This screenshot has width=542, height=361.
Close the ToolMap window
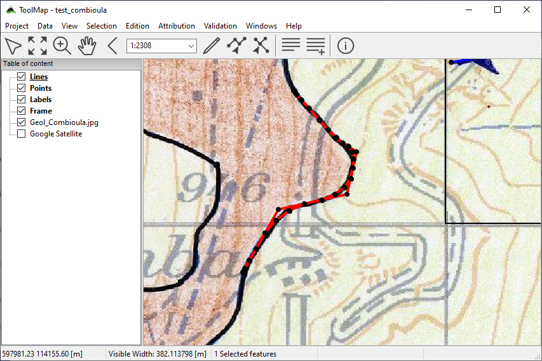click(x=527, y=10)
